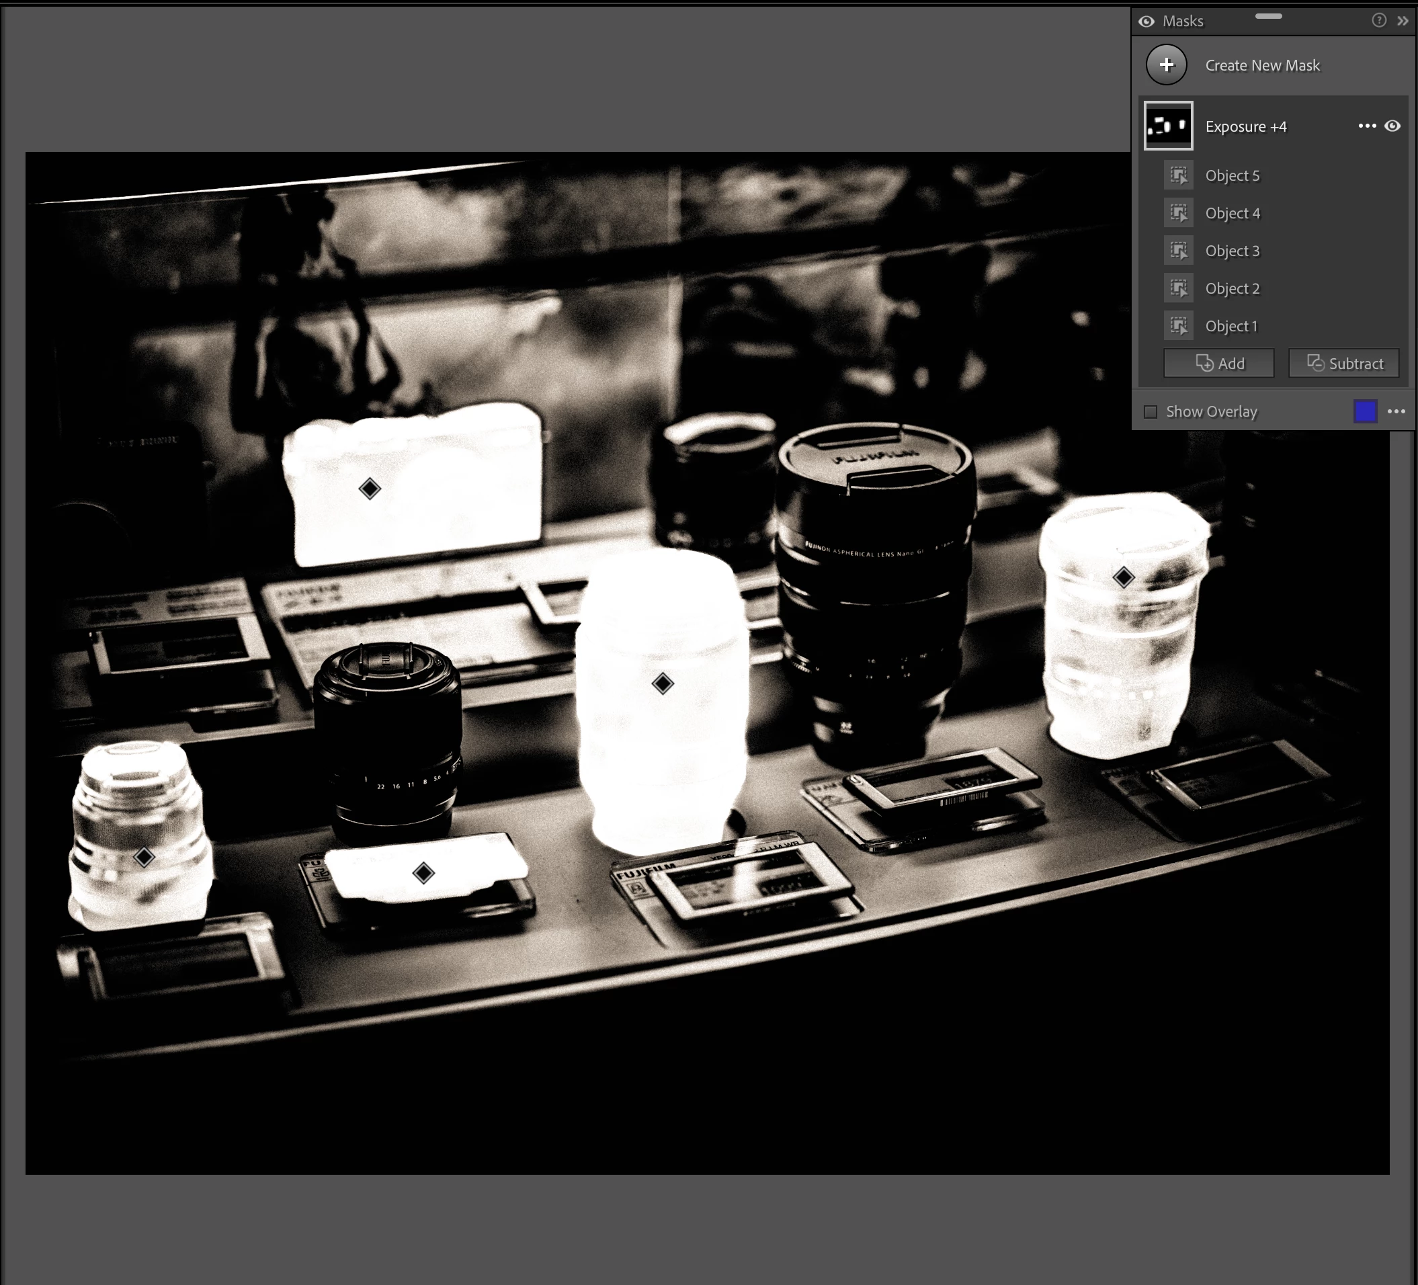Select the Object 3 mask component icon
The image size is (1418, 1285).
click(x=1178, y=251)
